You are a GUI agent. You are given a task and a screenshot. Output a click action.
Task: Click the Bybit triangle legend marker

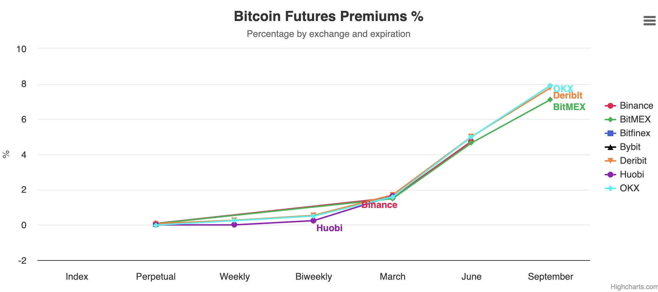click(x=610, y=147)
